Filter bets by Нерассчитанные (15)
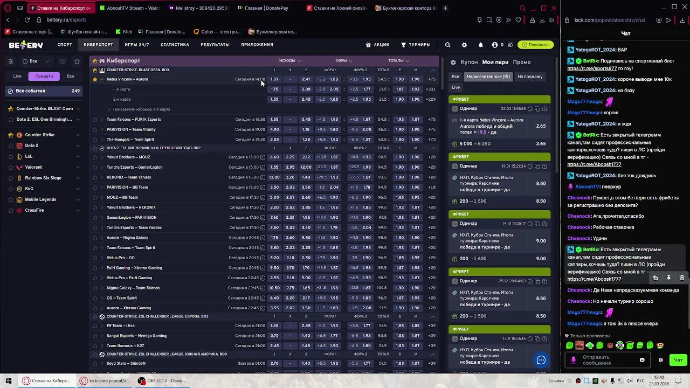690x388 pixels. tap(488, 77)
